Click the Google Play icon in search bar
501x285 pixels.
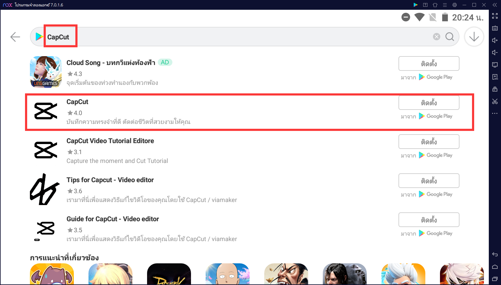(x=39, y=37)
